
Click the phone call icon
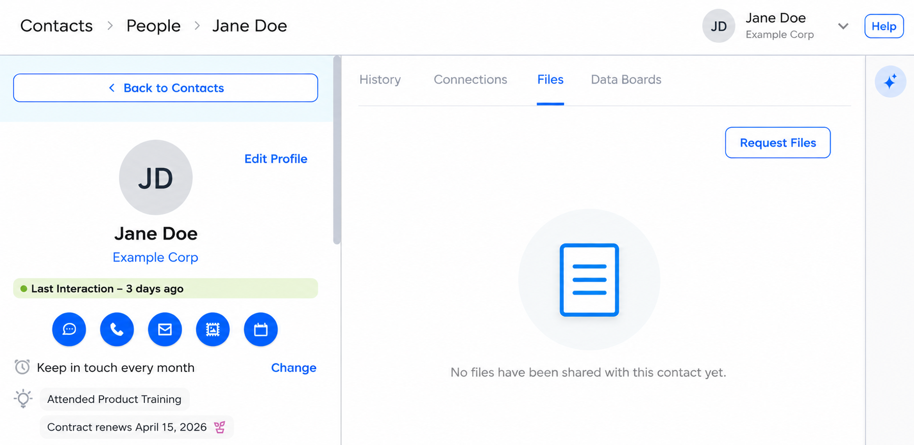point(117,330)
